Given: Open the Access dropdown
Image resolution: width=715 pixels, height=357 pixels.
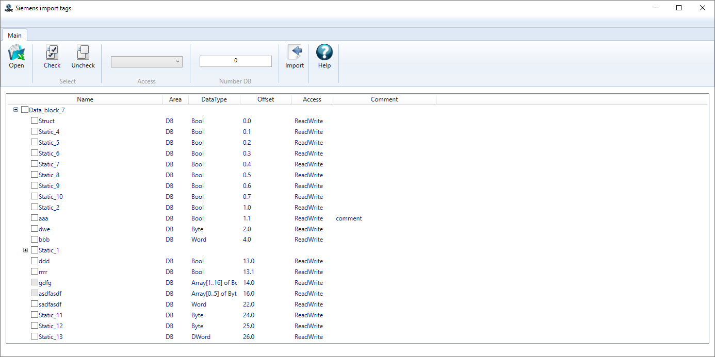Looking at the screenshot, I should pyautogui.click(x=147, y=62).
